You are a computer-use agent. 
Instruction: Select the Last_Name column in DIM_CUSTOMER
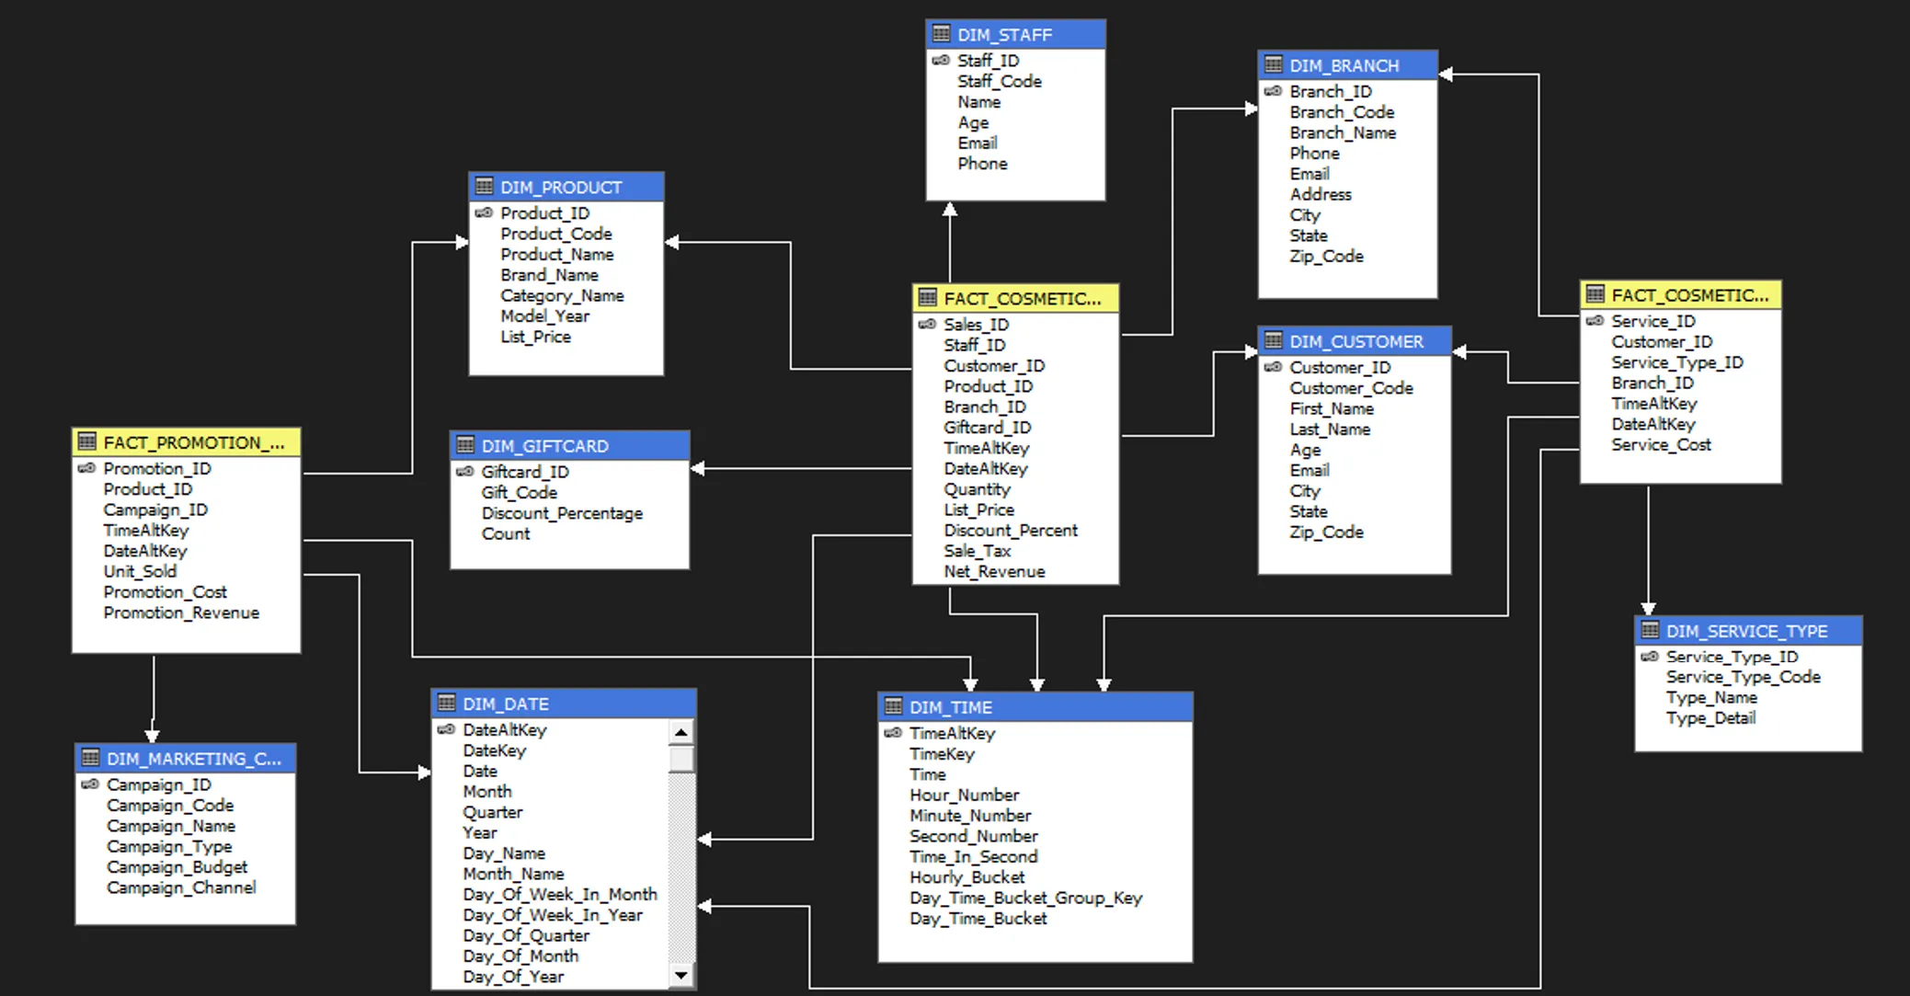[1330, 429]
